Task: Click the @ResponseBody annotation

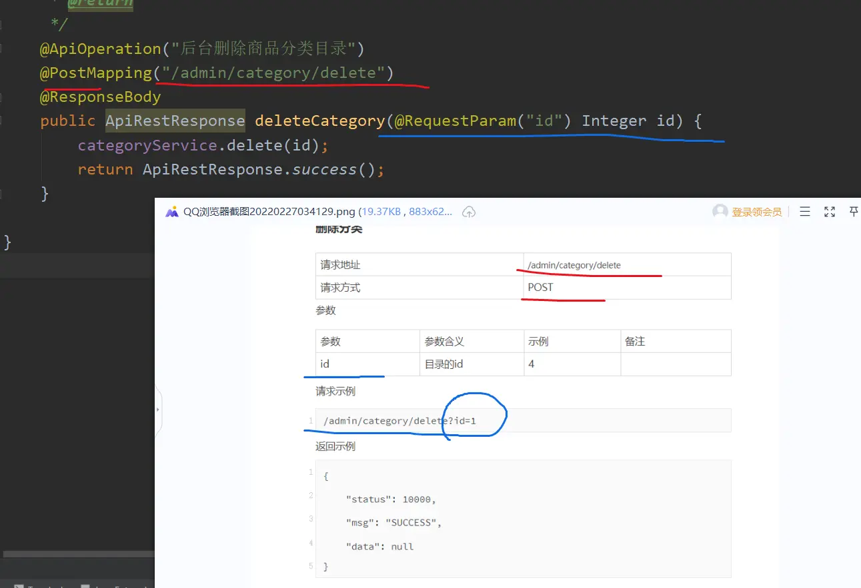Action: point(100,97)
